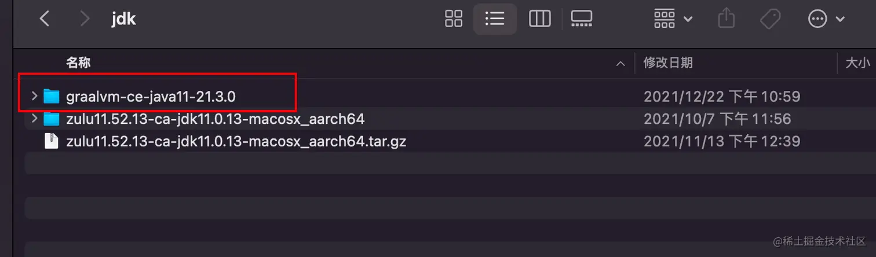This screenshot has width=876, height=257.
Task: Expand the zulu11.52.13 aarch64 folder
Action: click(34, 119)
